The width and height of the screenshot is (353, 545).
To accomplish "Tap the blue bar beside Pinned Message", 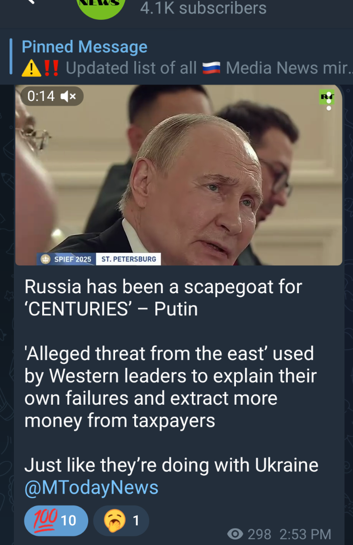I will (11, 56).
